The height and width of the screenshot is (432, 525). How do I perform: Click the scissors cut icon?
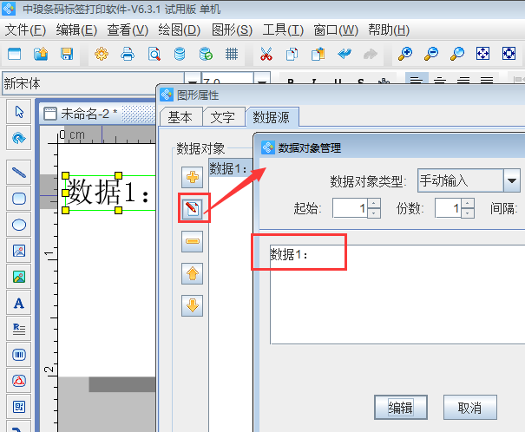pyautogui.click(x=266, y=54)
